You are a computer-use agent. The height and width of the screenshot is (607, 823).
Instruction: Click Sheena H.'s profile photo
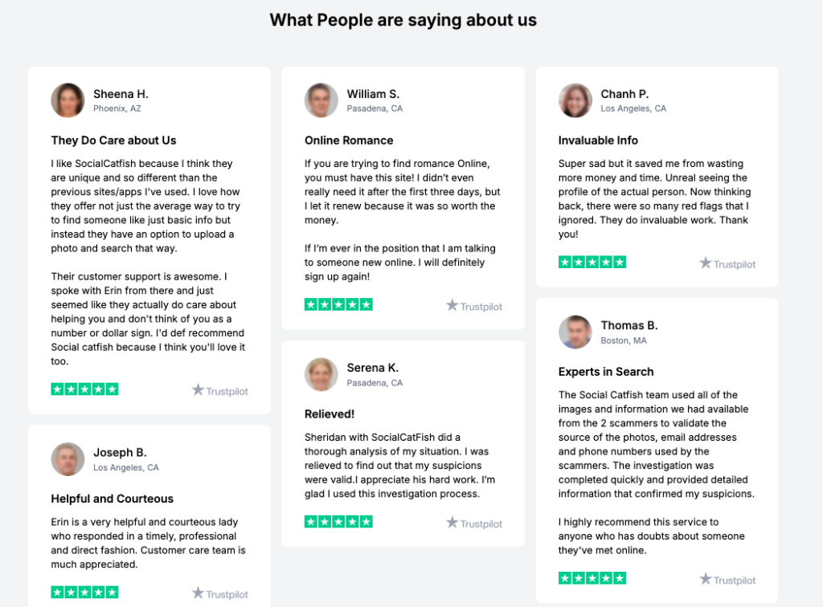click(x=68, y=100)
